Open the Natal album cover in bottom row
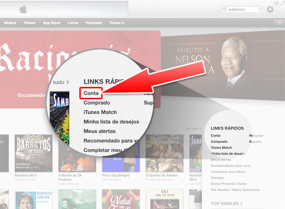 pyautogui.click(x=121, y=199)
